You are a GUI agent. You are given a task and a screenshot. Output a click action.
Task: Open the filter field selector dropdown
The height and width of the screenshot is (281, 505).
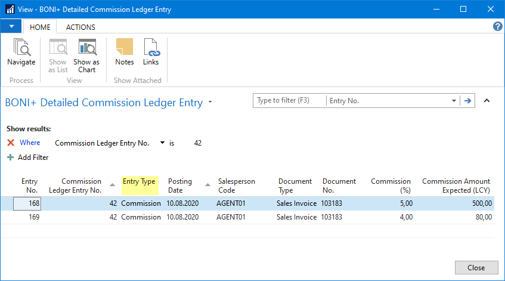454,101
